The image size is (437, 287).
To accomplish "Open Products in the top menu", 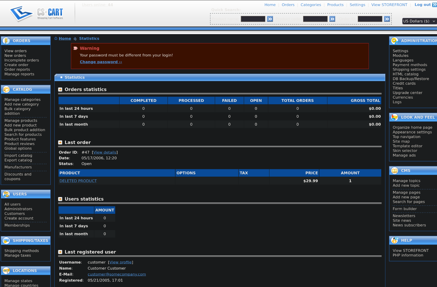I will (x=335, y=5).
